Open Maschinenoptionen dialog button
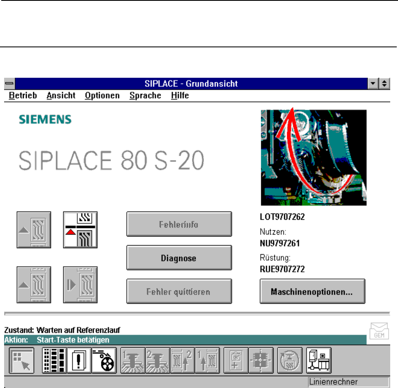 (x=312, y=292)
